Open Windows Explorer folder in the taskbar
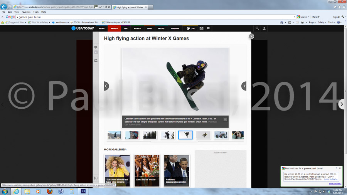The width and height of the screenshot is (347, 195). 27,192
